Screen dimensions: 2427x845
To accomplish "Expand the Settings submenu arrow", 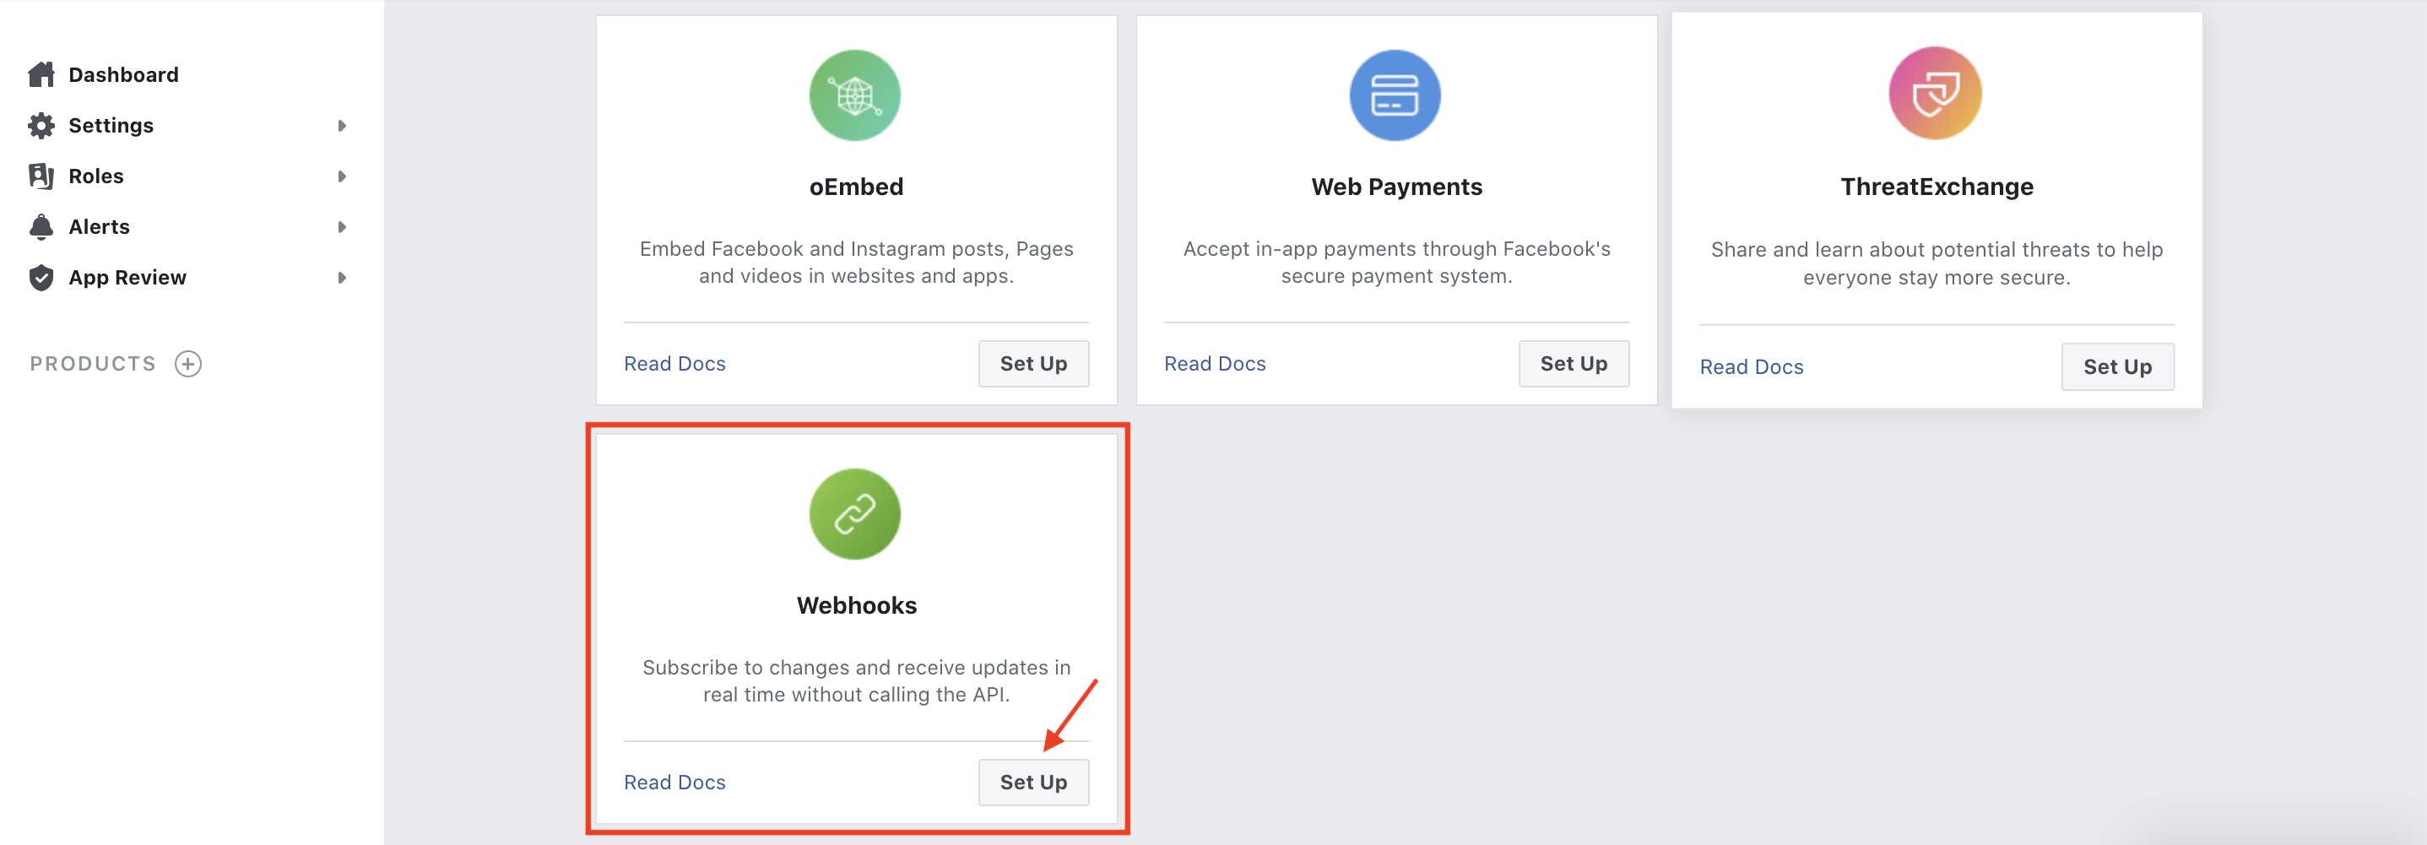I will point(342,125).
